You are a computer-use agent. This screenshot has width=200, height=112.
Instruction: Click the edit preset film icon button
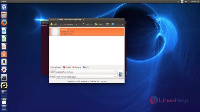(x=121, y=74)
